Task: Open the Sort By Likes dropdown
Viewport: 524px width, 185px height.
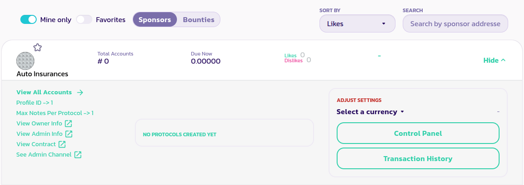Action: tap(357, 24)
